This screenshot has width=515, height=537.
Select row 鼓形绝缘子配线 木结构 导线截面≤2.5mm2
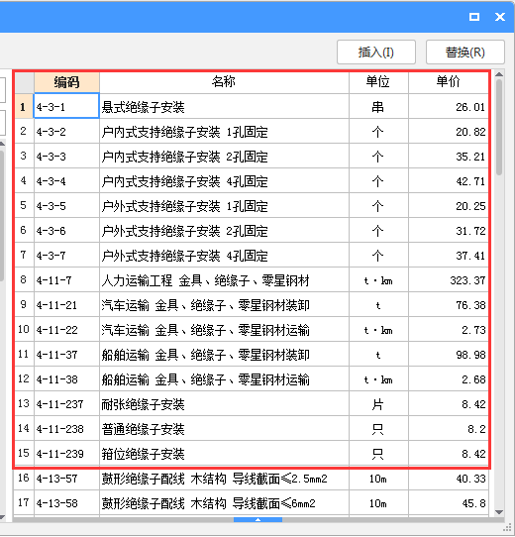pyautogui.click(x=252, y=479)
